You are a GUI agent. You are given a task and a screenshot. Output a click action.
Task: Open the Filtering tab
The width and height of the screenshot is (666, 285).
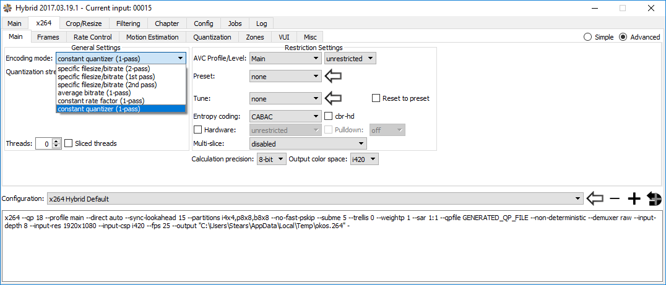(x=128, y=23)
